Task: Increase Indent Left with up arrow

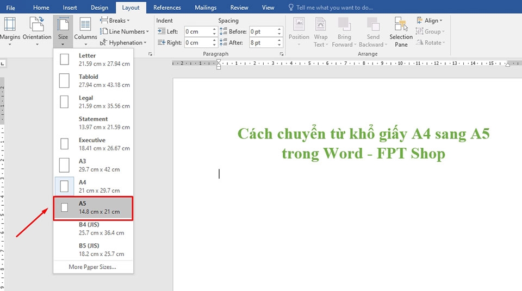Action: click(x=214, y=29)
